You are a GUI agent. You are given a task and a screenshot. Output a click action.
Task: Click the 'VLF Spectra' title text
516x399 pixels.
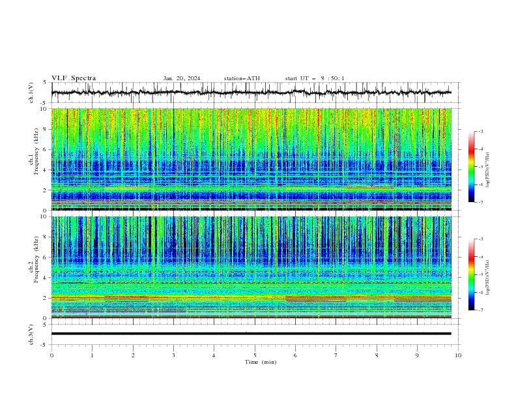74,78
